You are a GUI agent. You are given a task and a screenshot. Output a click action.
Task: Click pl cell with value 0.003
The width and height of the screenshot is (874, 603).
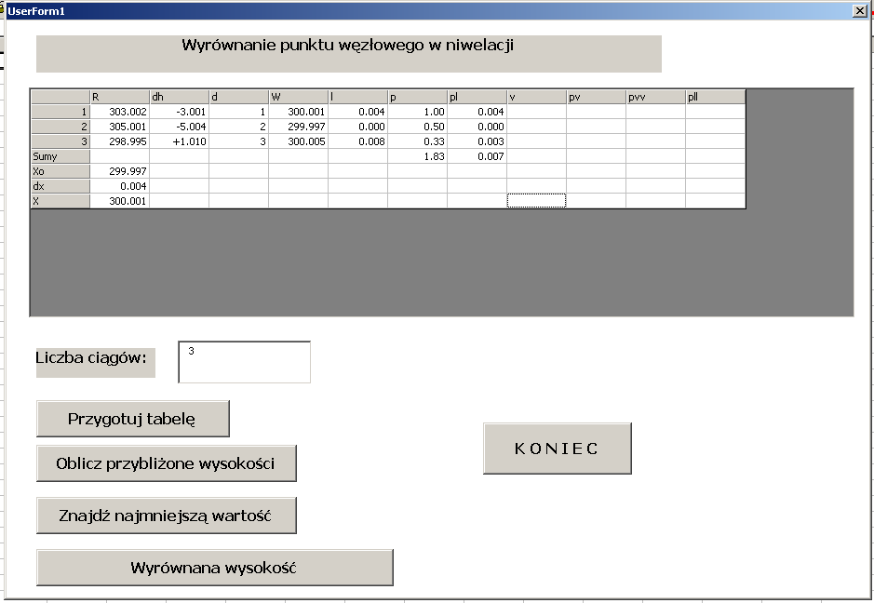click(477, 141)
